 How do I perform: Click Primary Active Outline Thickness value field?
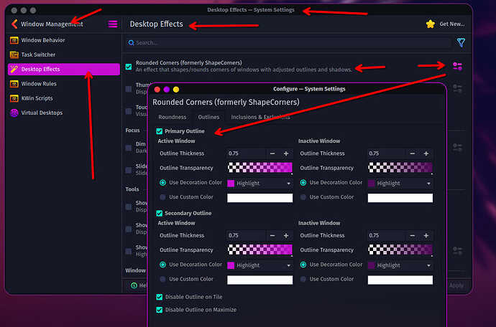click(247, 153)
